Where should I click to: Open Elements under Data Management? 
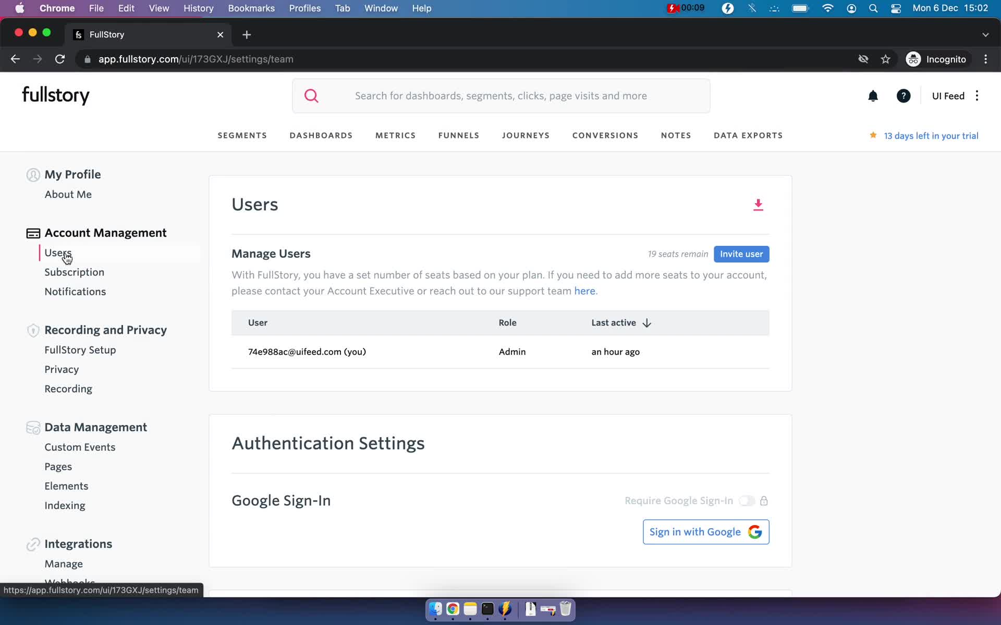(x=66, y=486)
